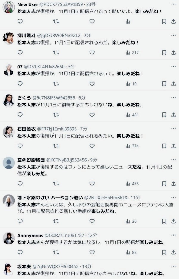View analytics showing 217 views
Image resolution: width=179 pixels, height=279 pixels.
tap(132, 53)
